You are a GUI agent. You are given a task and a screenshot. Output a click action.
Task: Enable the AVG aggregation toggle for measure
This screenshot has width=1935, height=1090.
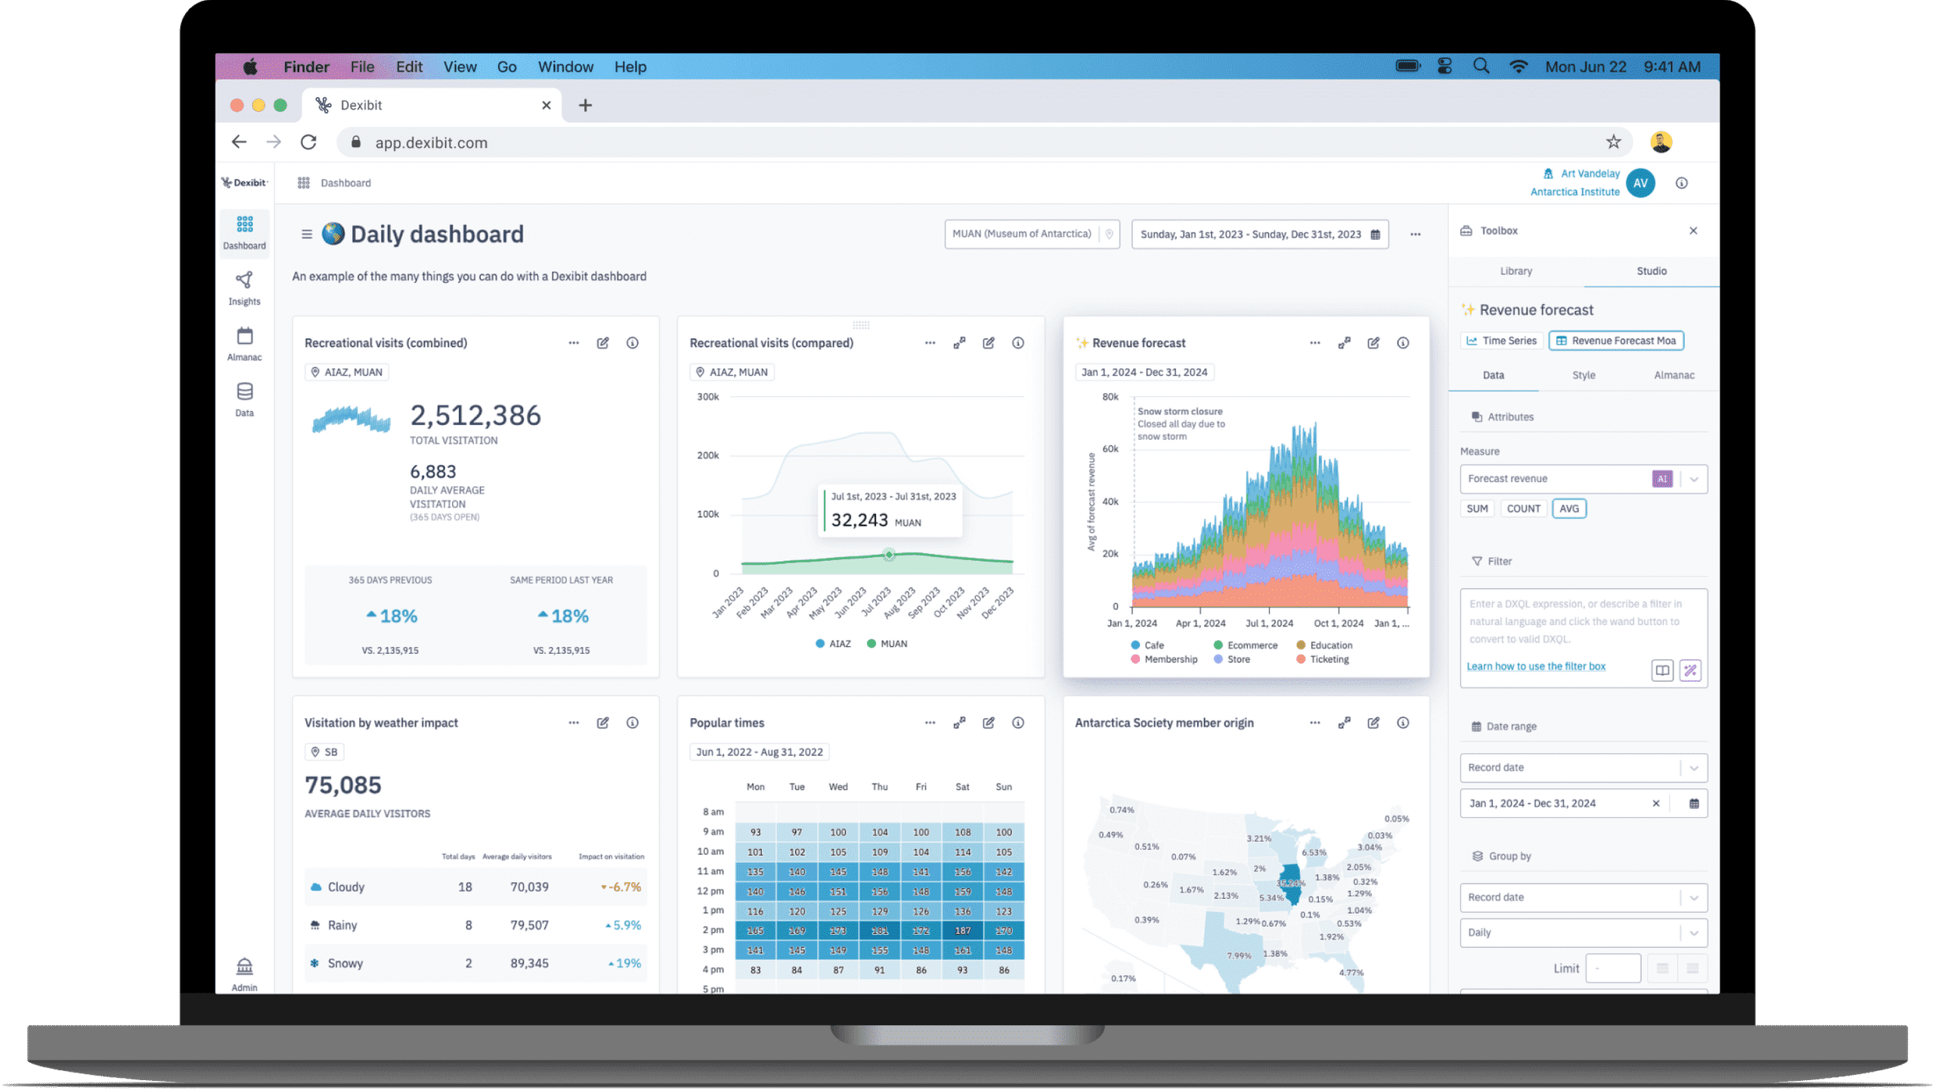pyautogui.click(x=1568, y=508)
